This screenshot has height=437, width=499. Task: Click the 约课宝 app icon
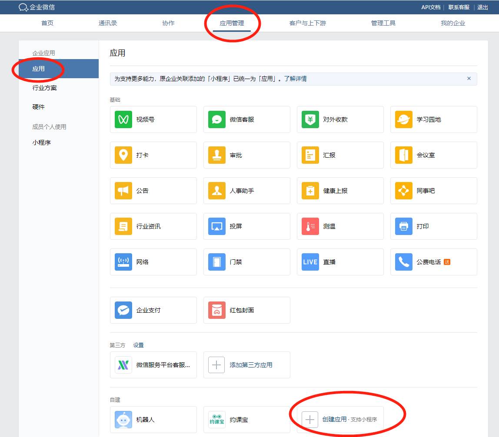[217, 420]
